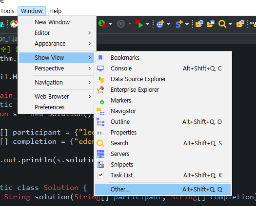The width and height of the screenshot is (256, 206).
Task: Click the globe with plus toolbar icon
Action: point(160,24)
